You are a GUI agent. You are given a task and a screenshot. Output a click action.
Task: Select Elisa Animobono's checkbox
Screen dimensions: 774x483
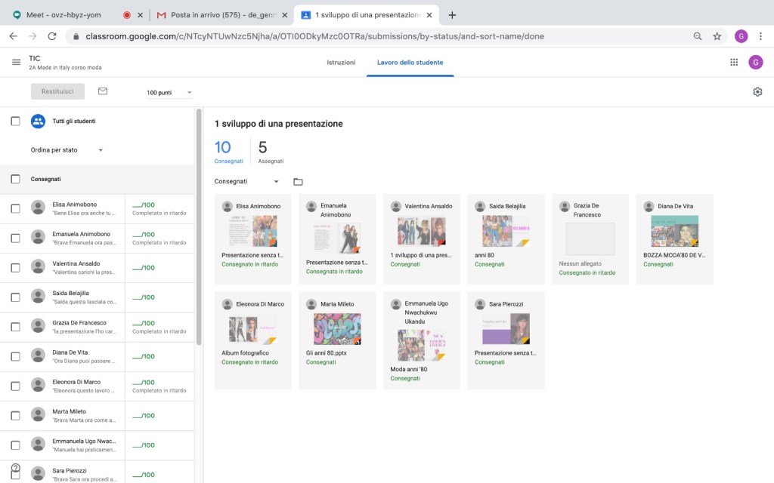click(x=15, y=208)
